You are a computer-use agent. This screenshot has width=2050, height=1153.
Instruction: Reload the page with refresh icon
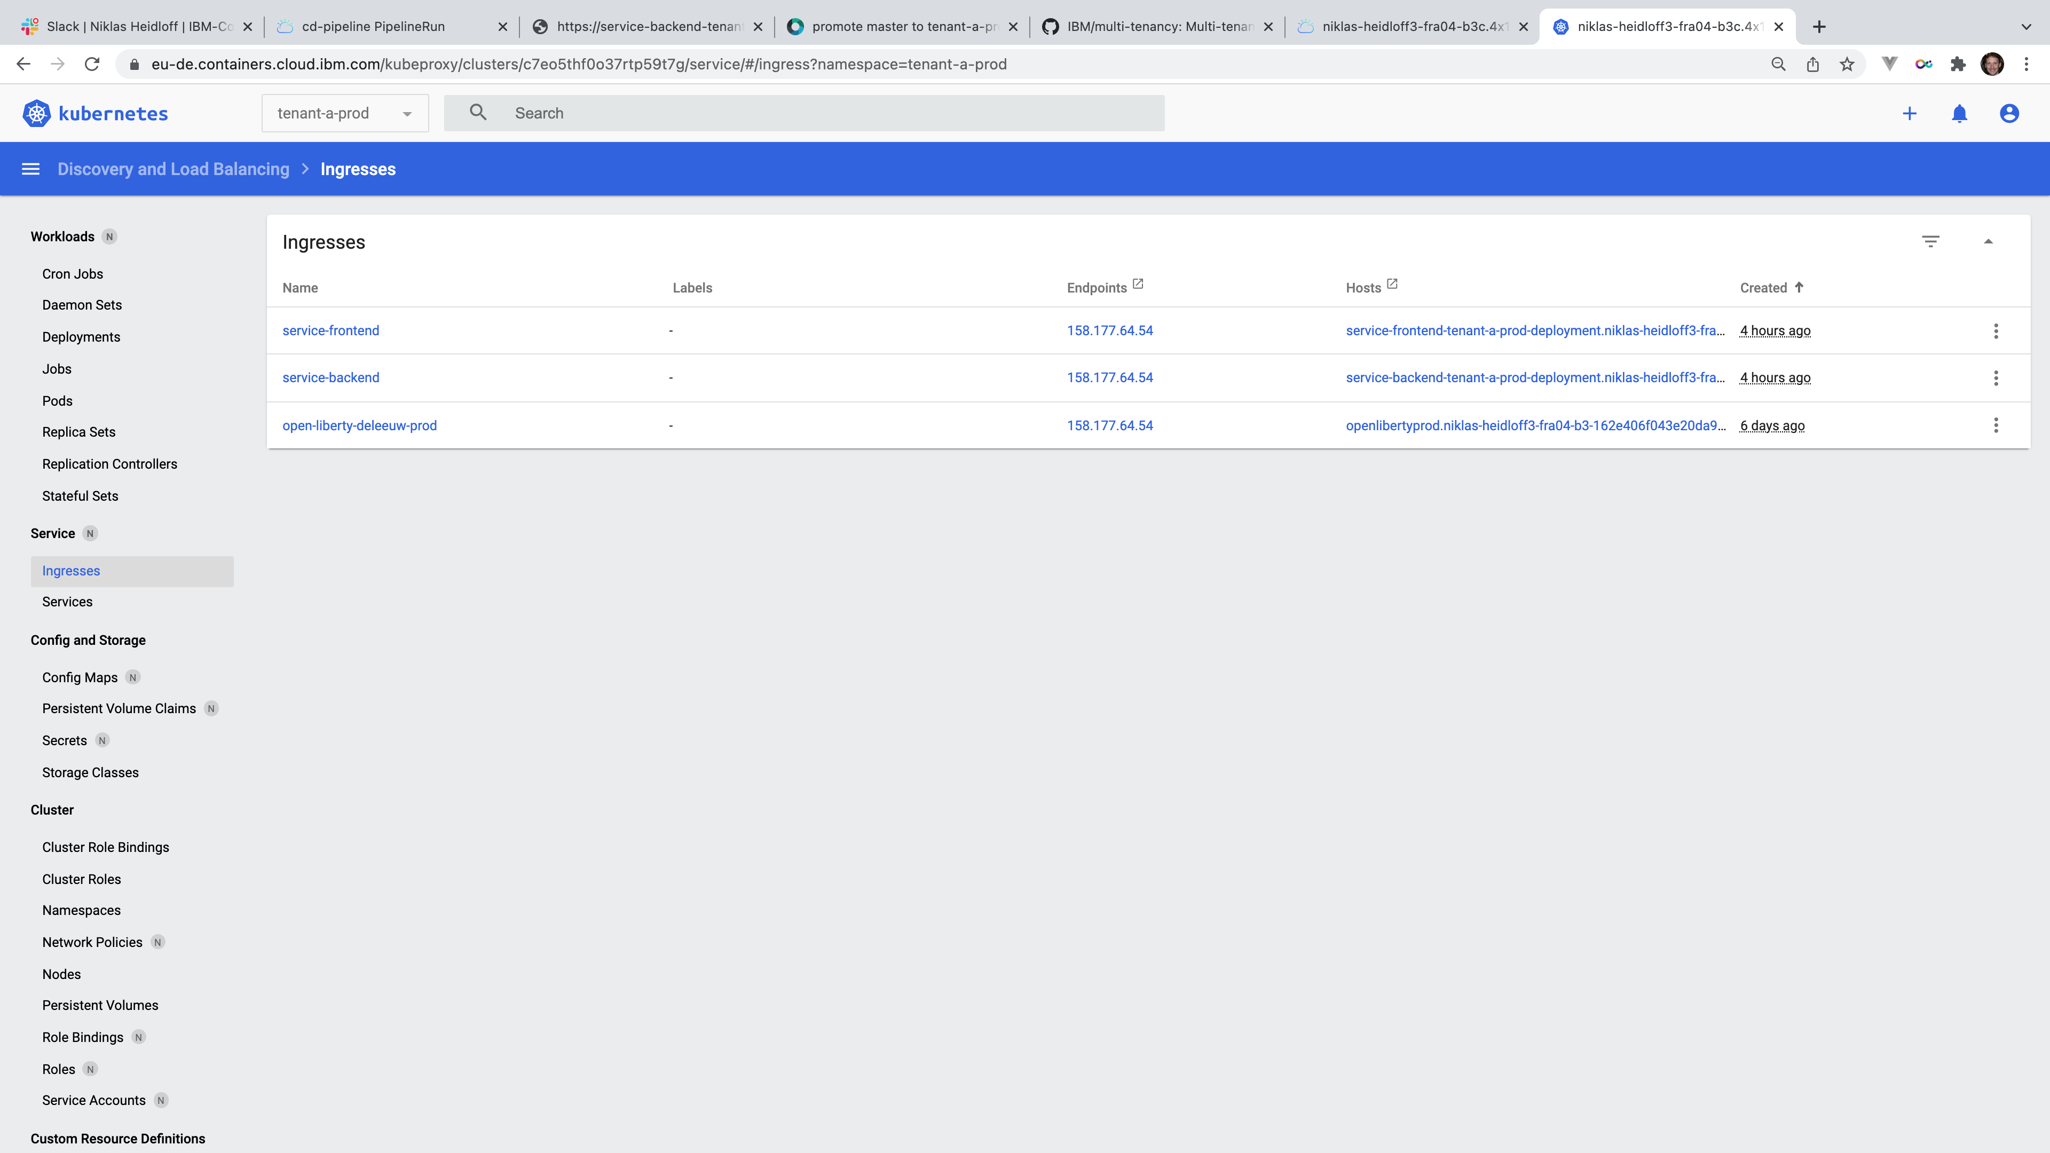pos(92,65)
